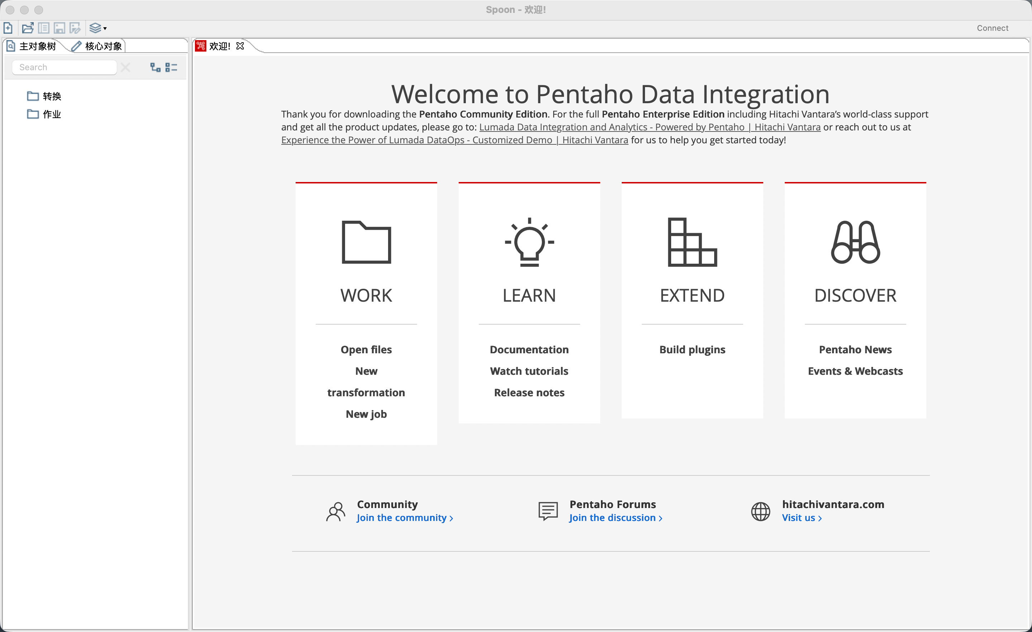The width and height of the screenshot is (1032, 632).
Task: Click the New job link
Action: (366, 414)
